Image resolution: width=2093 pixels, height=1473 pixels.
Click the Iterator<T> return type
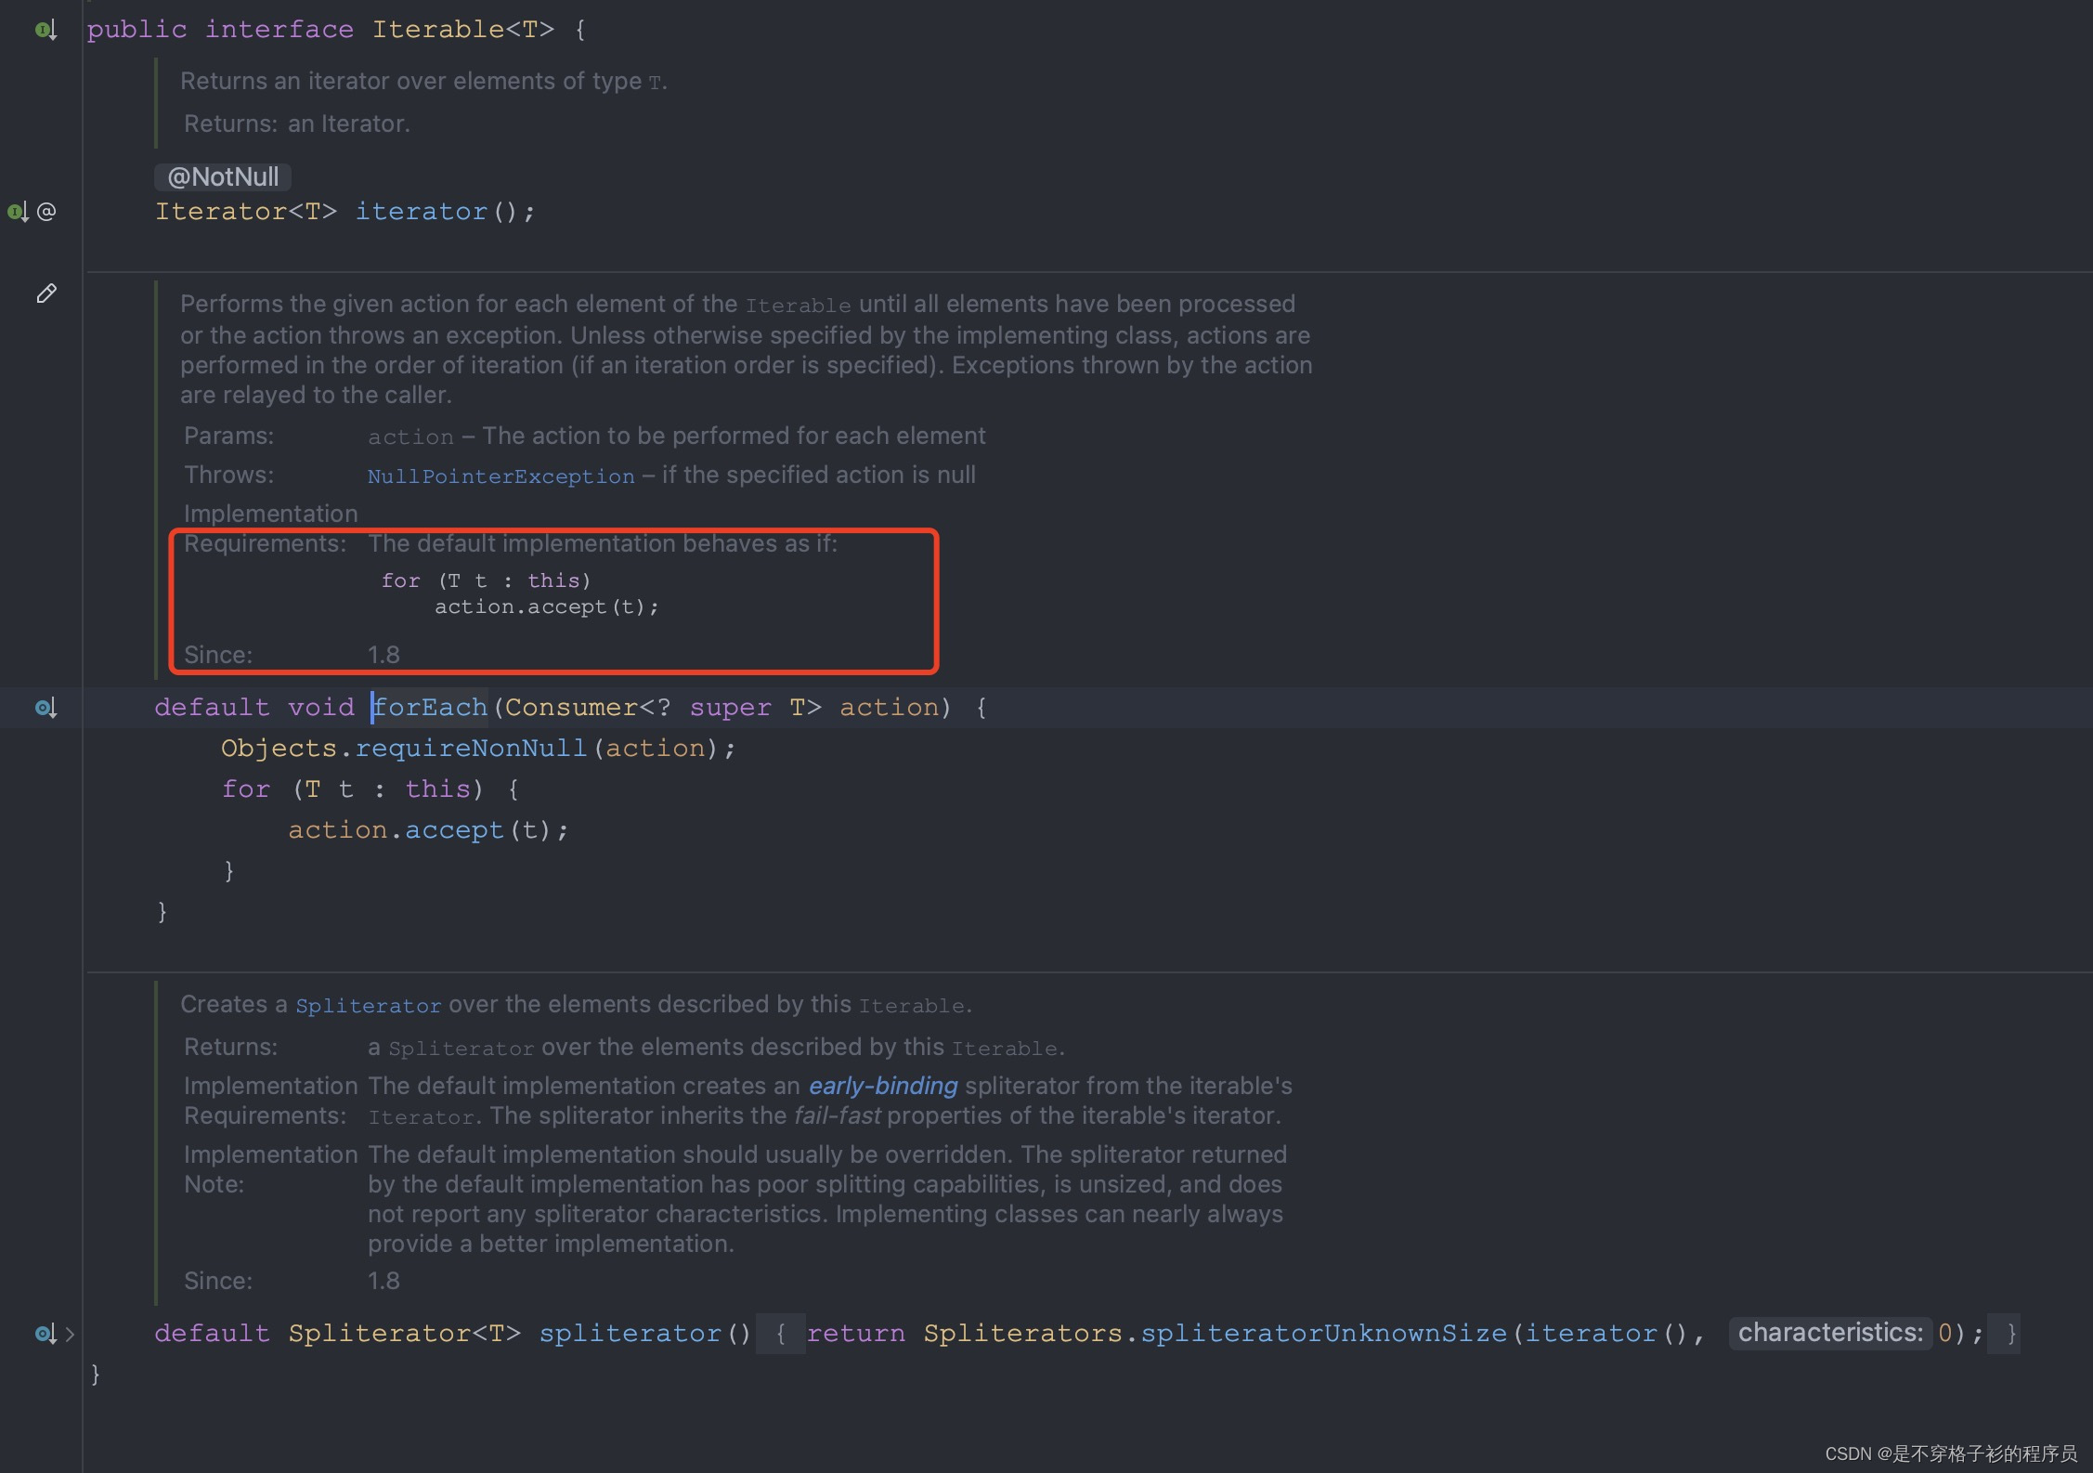pos(246,212)
